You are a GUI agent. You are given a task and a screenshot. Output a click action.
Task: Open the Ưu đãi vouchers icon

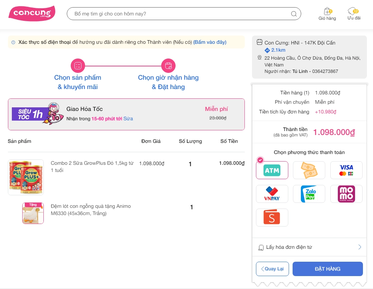353,11
